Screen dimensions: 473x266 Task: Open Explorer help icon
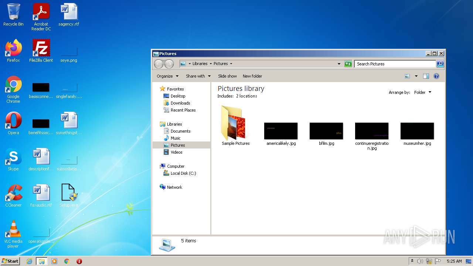[436, 76]
